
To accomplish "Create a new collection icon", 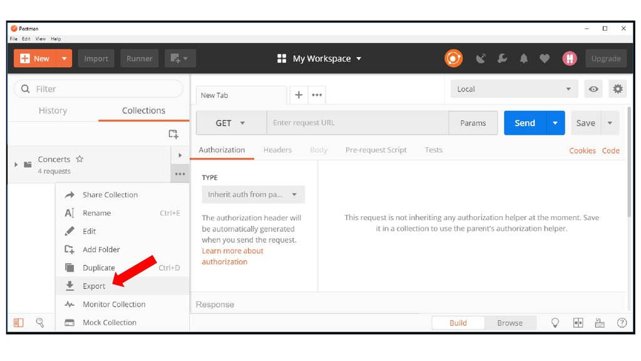I will click(173, 134).
